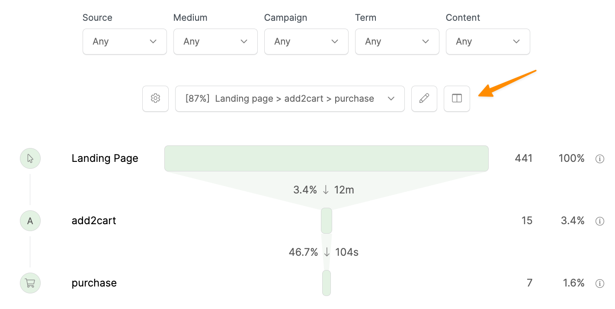Expand the Medium filter dropdown
Screen dimensions: 615x309
click(215, 42)
